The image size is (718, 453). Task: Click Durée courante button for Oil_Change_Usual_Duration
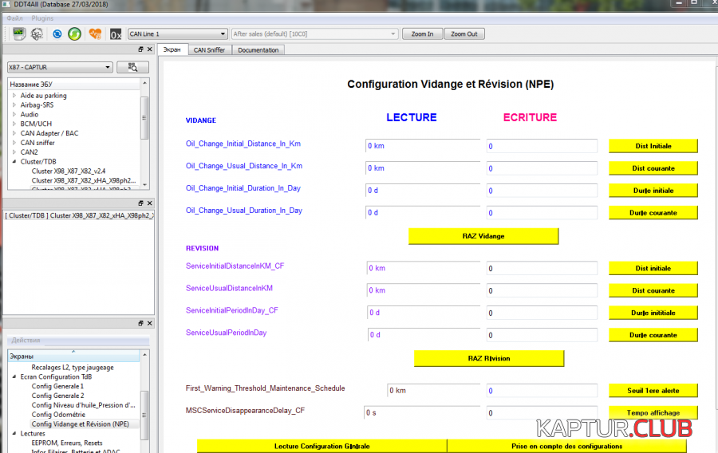click(653, 213)
